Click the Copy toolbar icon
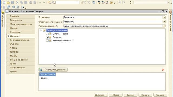 [x=21, y=2]
